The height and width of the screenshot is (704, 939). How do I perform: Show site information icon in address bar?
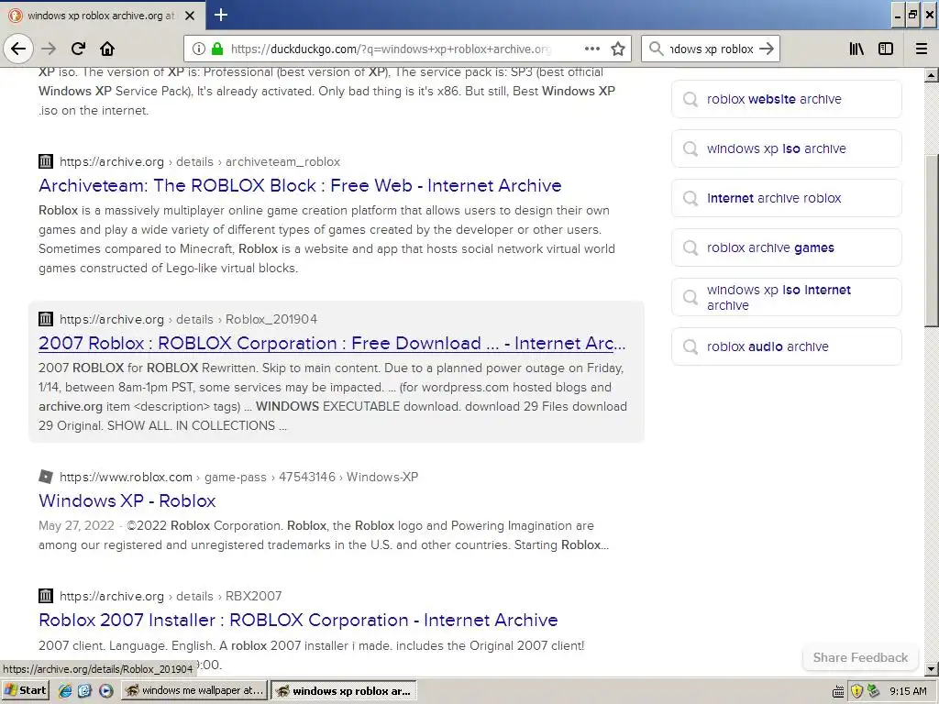(x=198, y=49)
